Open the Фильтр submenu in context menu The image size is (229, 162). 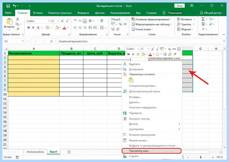[x=152, y=124]
